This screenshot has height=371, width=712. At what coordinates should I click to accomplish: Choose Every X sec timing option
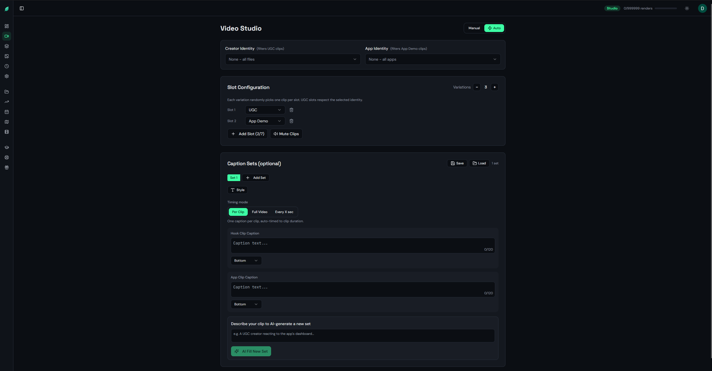click(284, 212)
